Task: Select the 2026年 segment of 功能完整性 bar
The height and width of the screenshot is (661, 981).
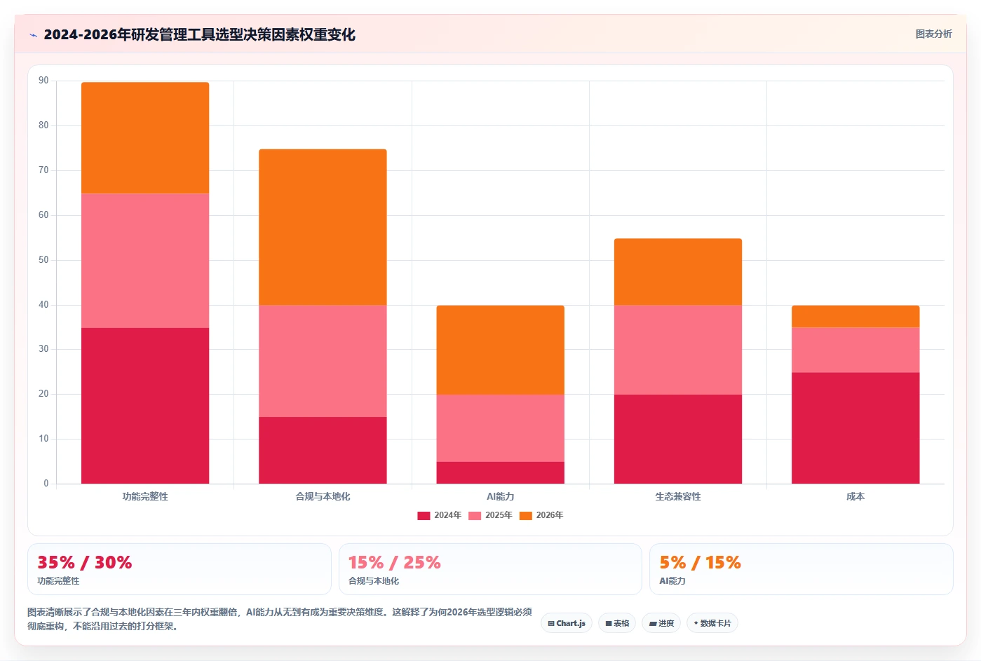Action: coord(145,138)
